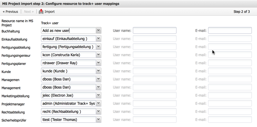The width and height of the screenshot is (257, 127).
Task: Click the User name field for Einkaufsabteilung
Action: click(x=155, y=38)
